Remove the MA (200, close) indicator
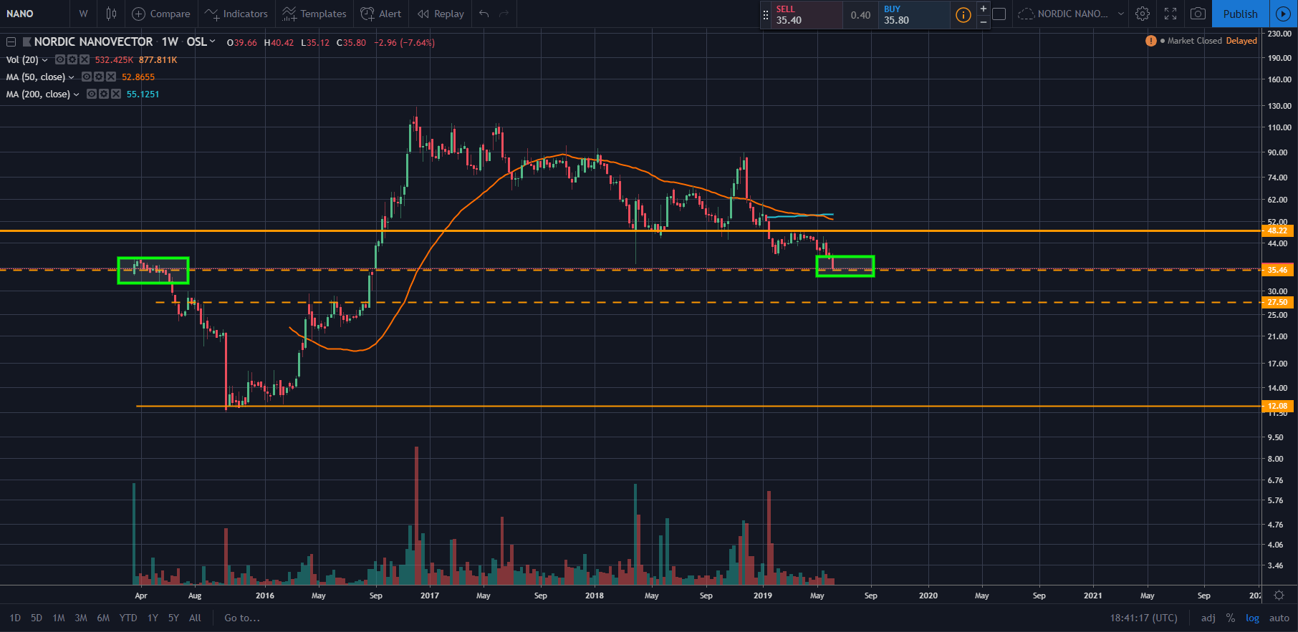 click(x=115, y=94)
